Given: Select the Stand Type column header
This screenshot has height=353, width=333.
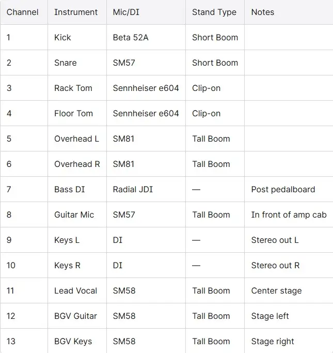Looking at the screenshot, I should click(x=214, y=12).
